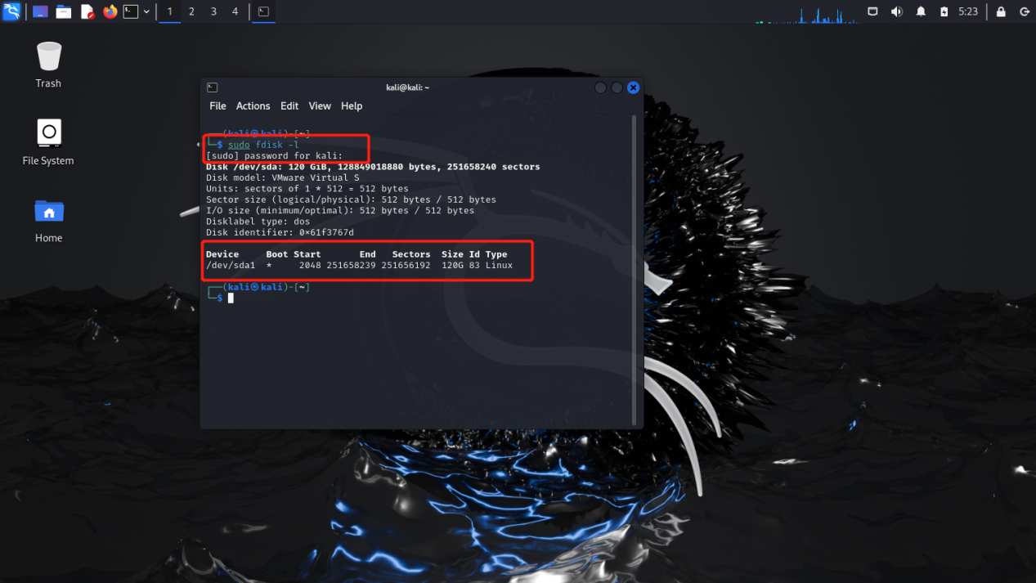Select the terminal window in the taskbar

pos(263,11)
